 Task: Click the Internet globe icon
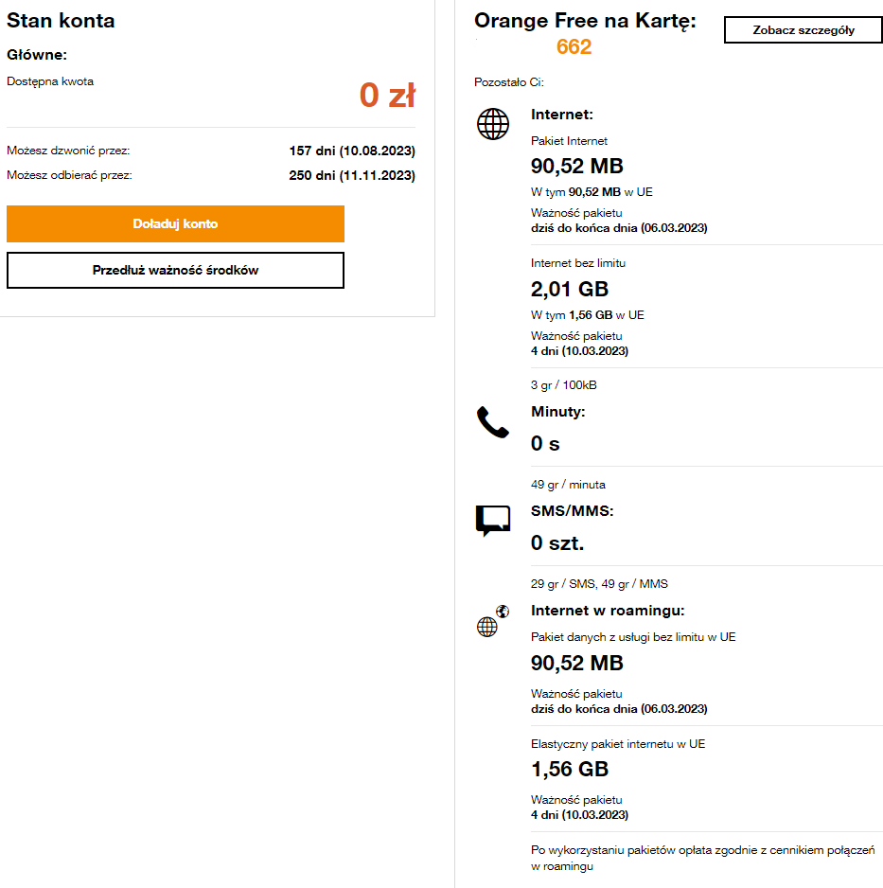(x=493, y=124)
